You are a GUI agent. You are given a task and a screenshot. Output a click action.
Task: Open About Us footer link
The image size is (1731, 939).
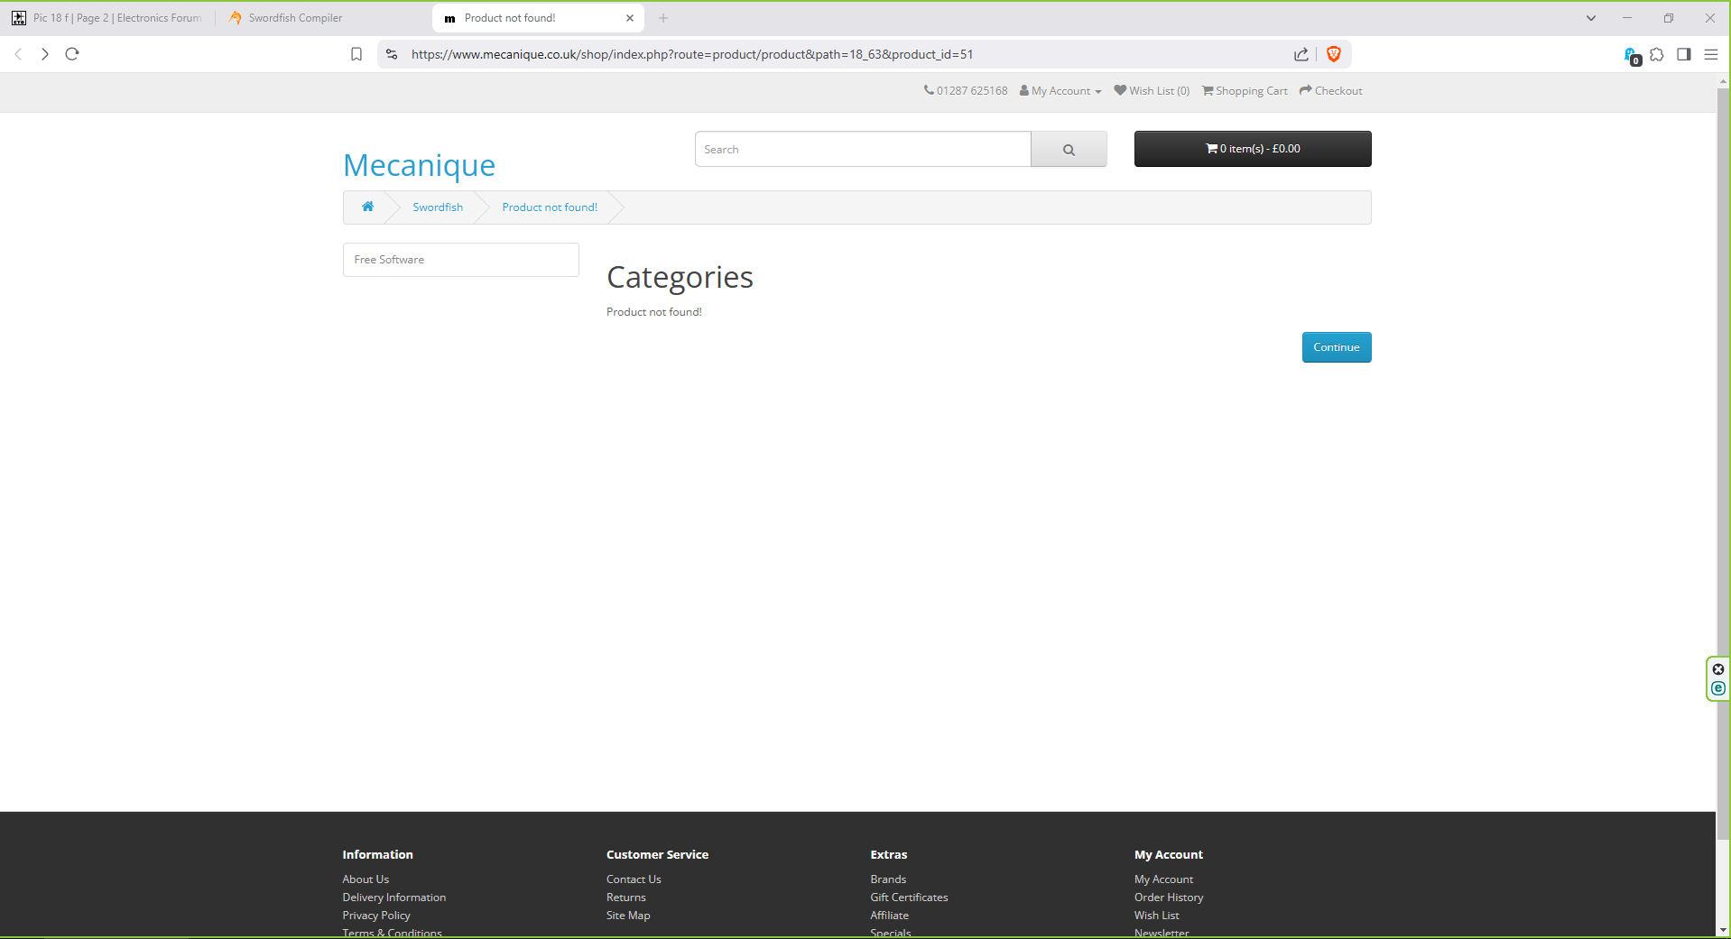click(x=366, y=879)
